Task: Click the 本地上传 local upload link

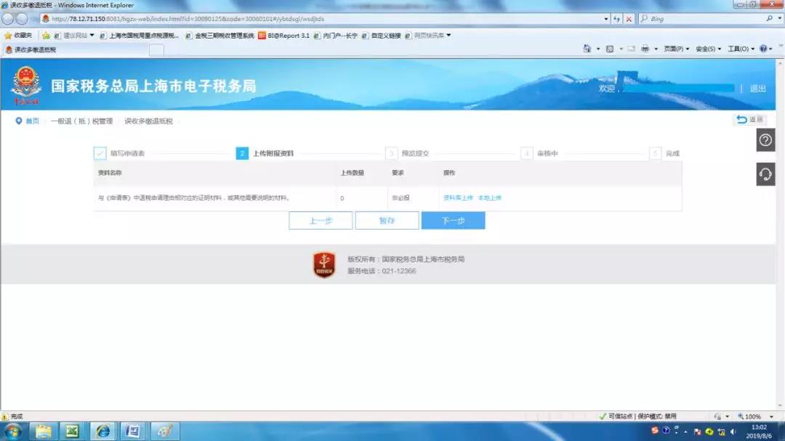Action: [x=488, y=197]
